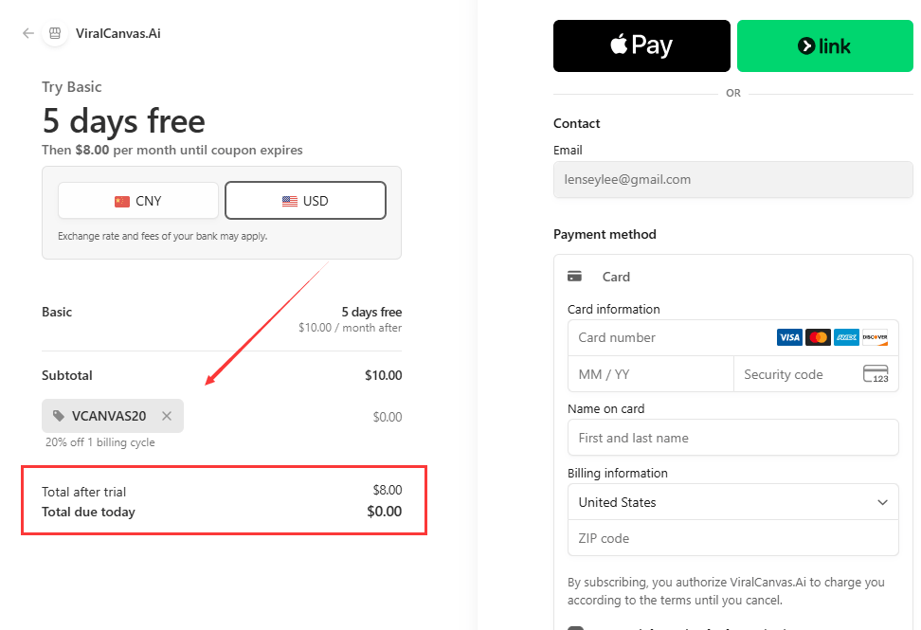Select CNY currency option
This screenshot has width=921, height=630.
[138, 201]
